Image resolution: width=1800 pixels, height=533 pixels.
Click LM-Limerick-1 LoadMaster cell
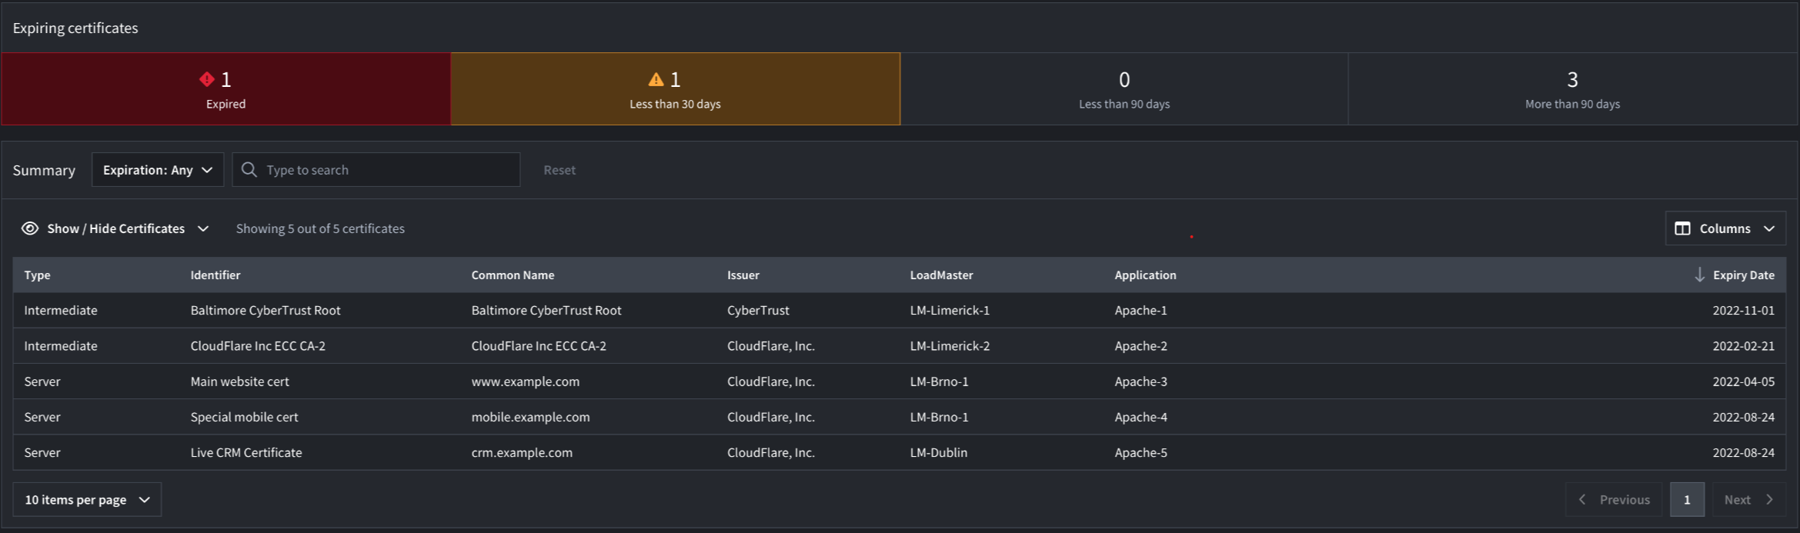tap(950, 311)
